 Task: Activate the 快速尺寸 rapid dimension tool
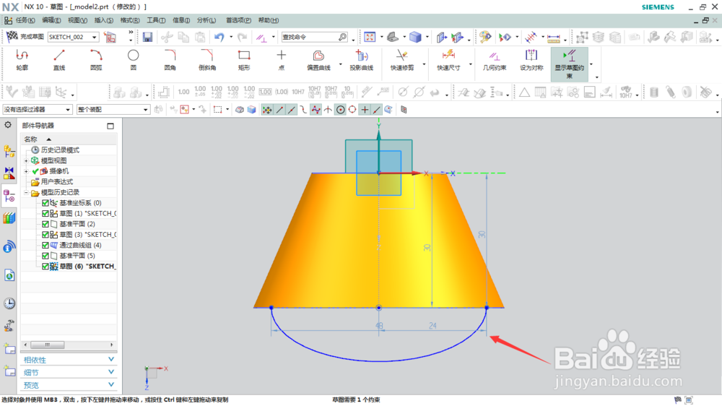448,60
